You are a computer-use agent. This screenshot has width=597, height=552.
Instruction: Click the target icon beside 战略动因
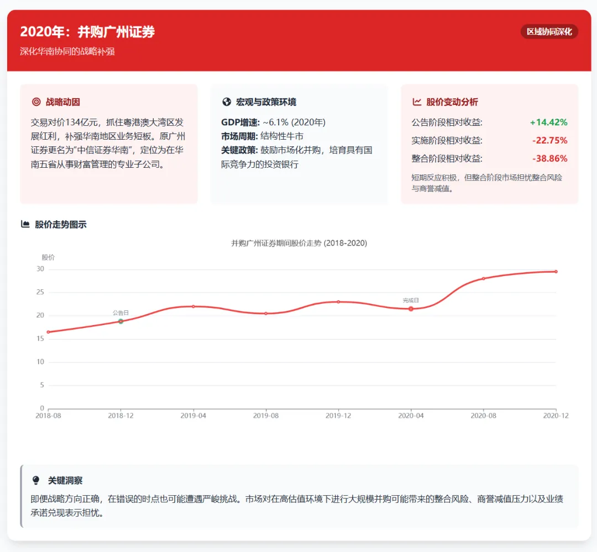[36, 102]
